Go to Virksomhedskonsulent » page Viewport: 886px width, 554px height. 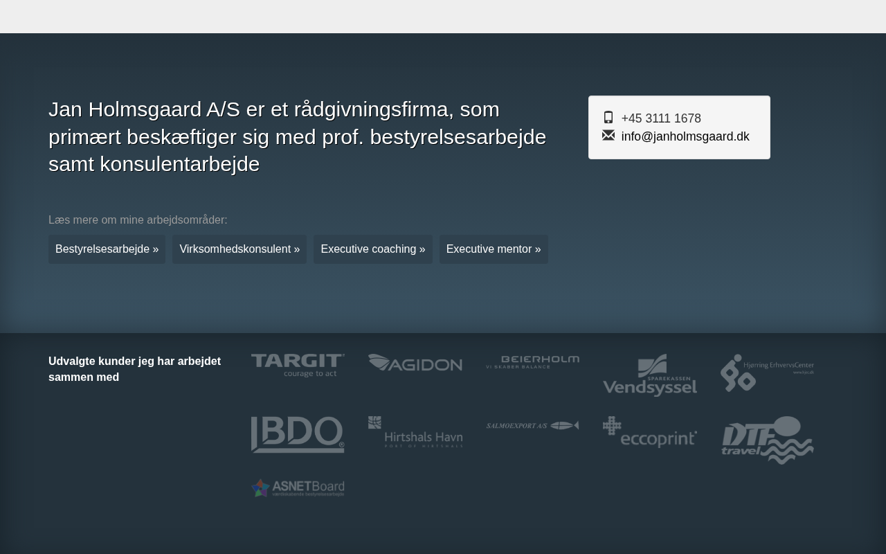(x=239, y=249)
